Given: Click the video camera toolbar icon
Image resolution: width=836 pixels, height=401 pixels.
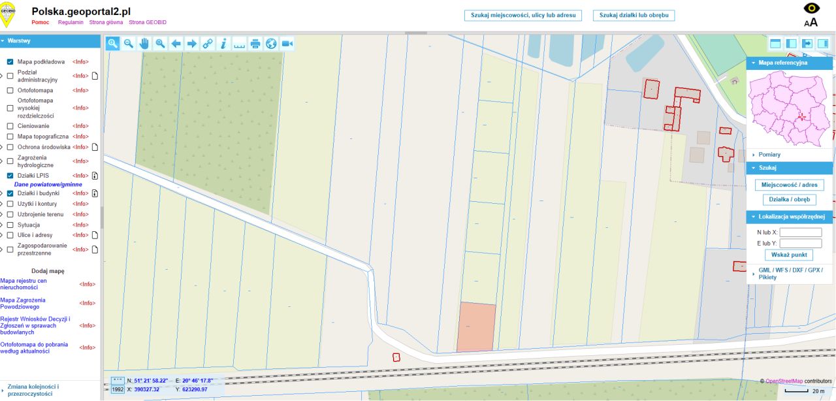Looking at the screenshot, I should [287, 43].
